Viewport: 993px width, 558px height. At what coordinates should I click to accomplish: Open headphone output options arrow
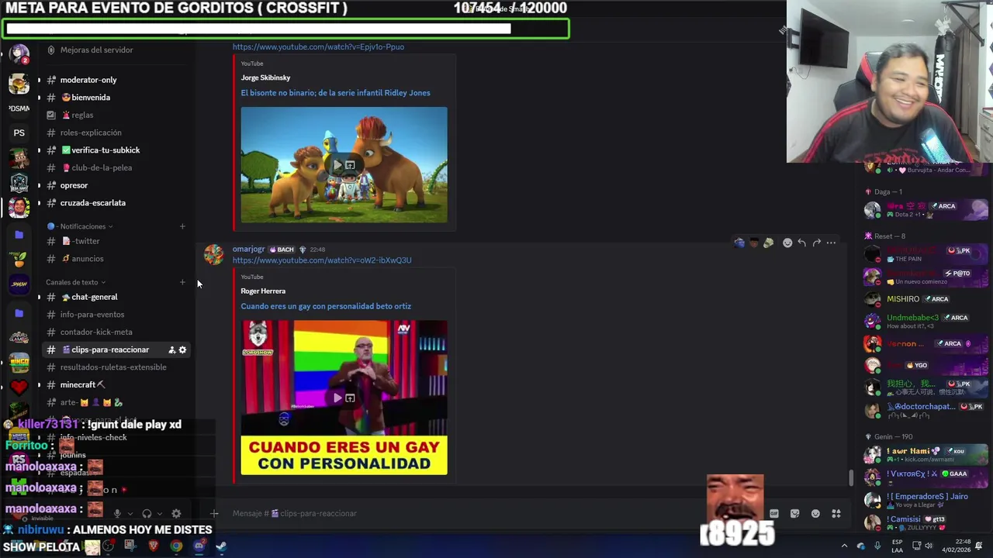pos(158,513)
